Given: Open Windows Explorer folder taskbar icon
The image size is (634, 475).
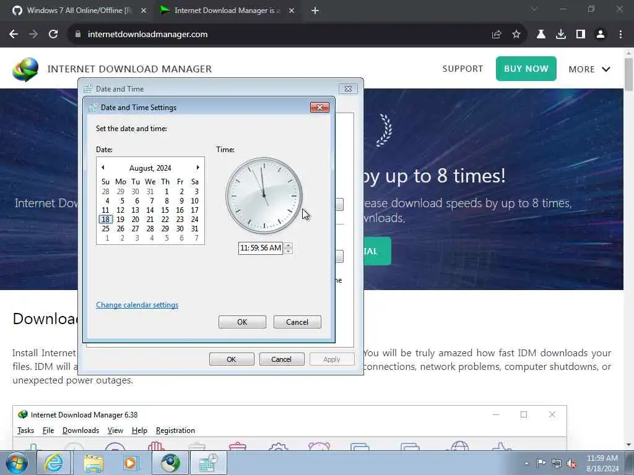Looking at the screenshot, I should (x=94, y=463).
